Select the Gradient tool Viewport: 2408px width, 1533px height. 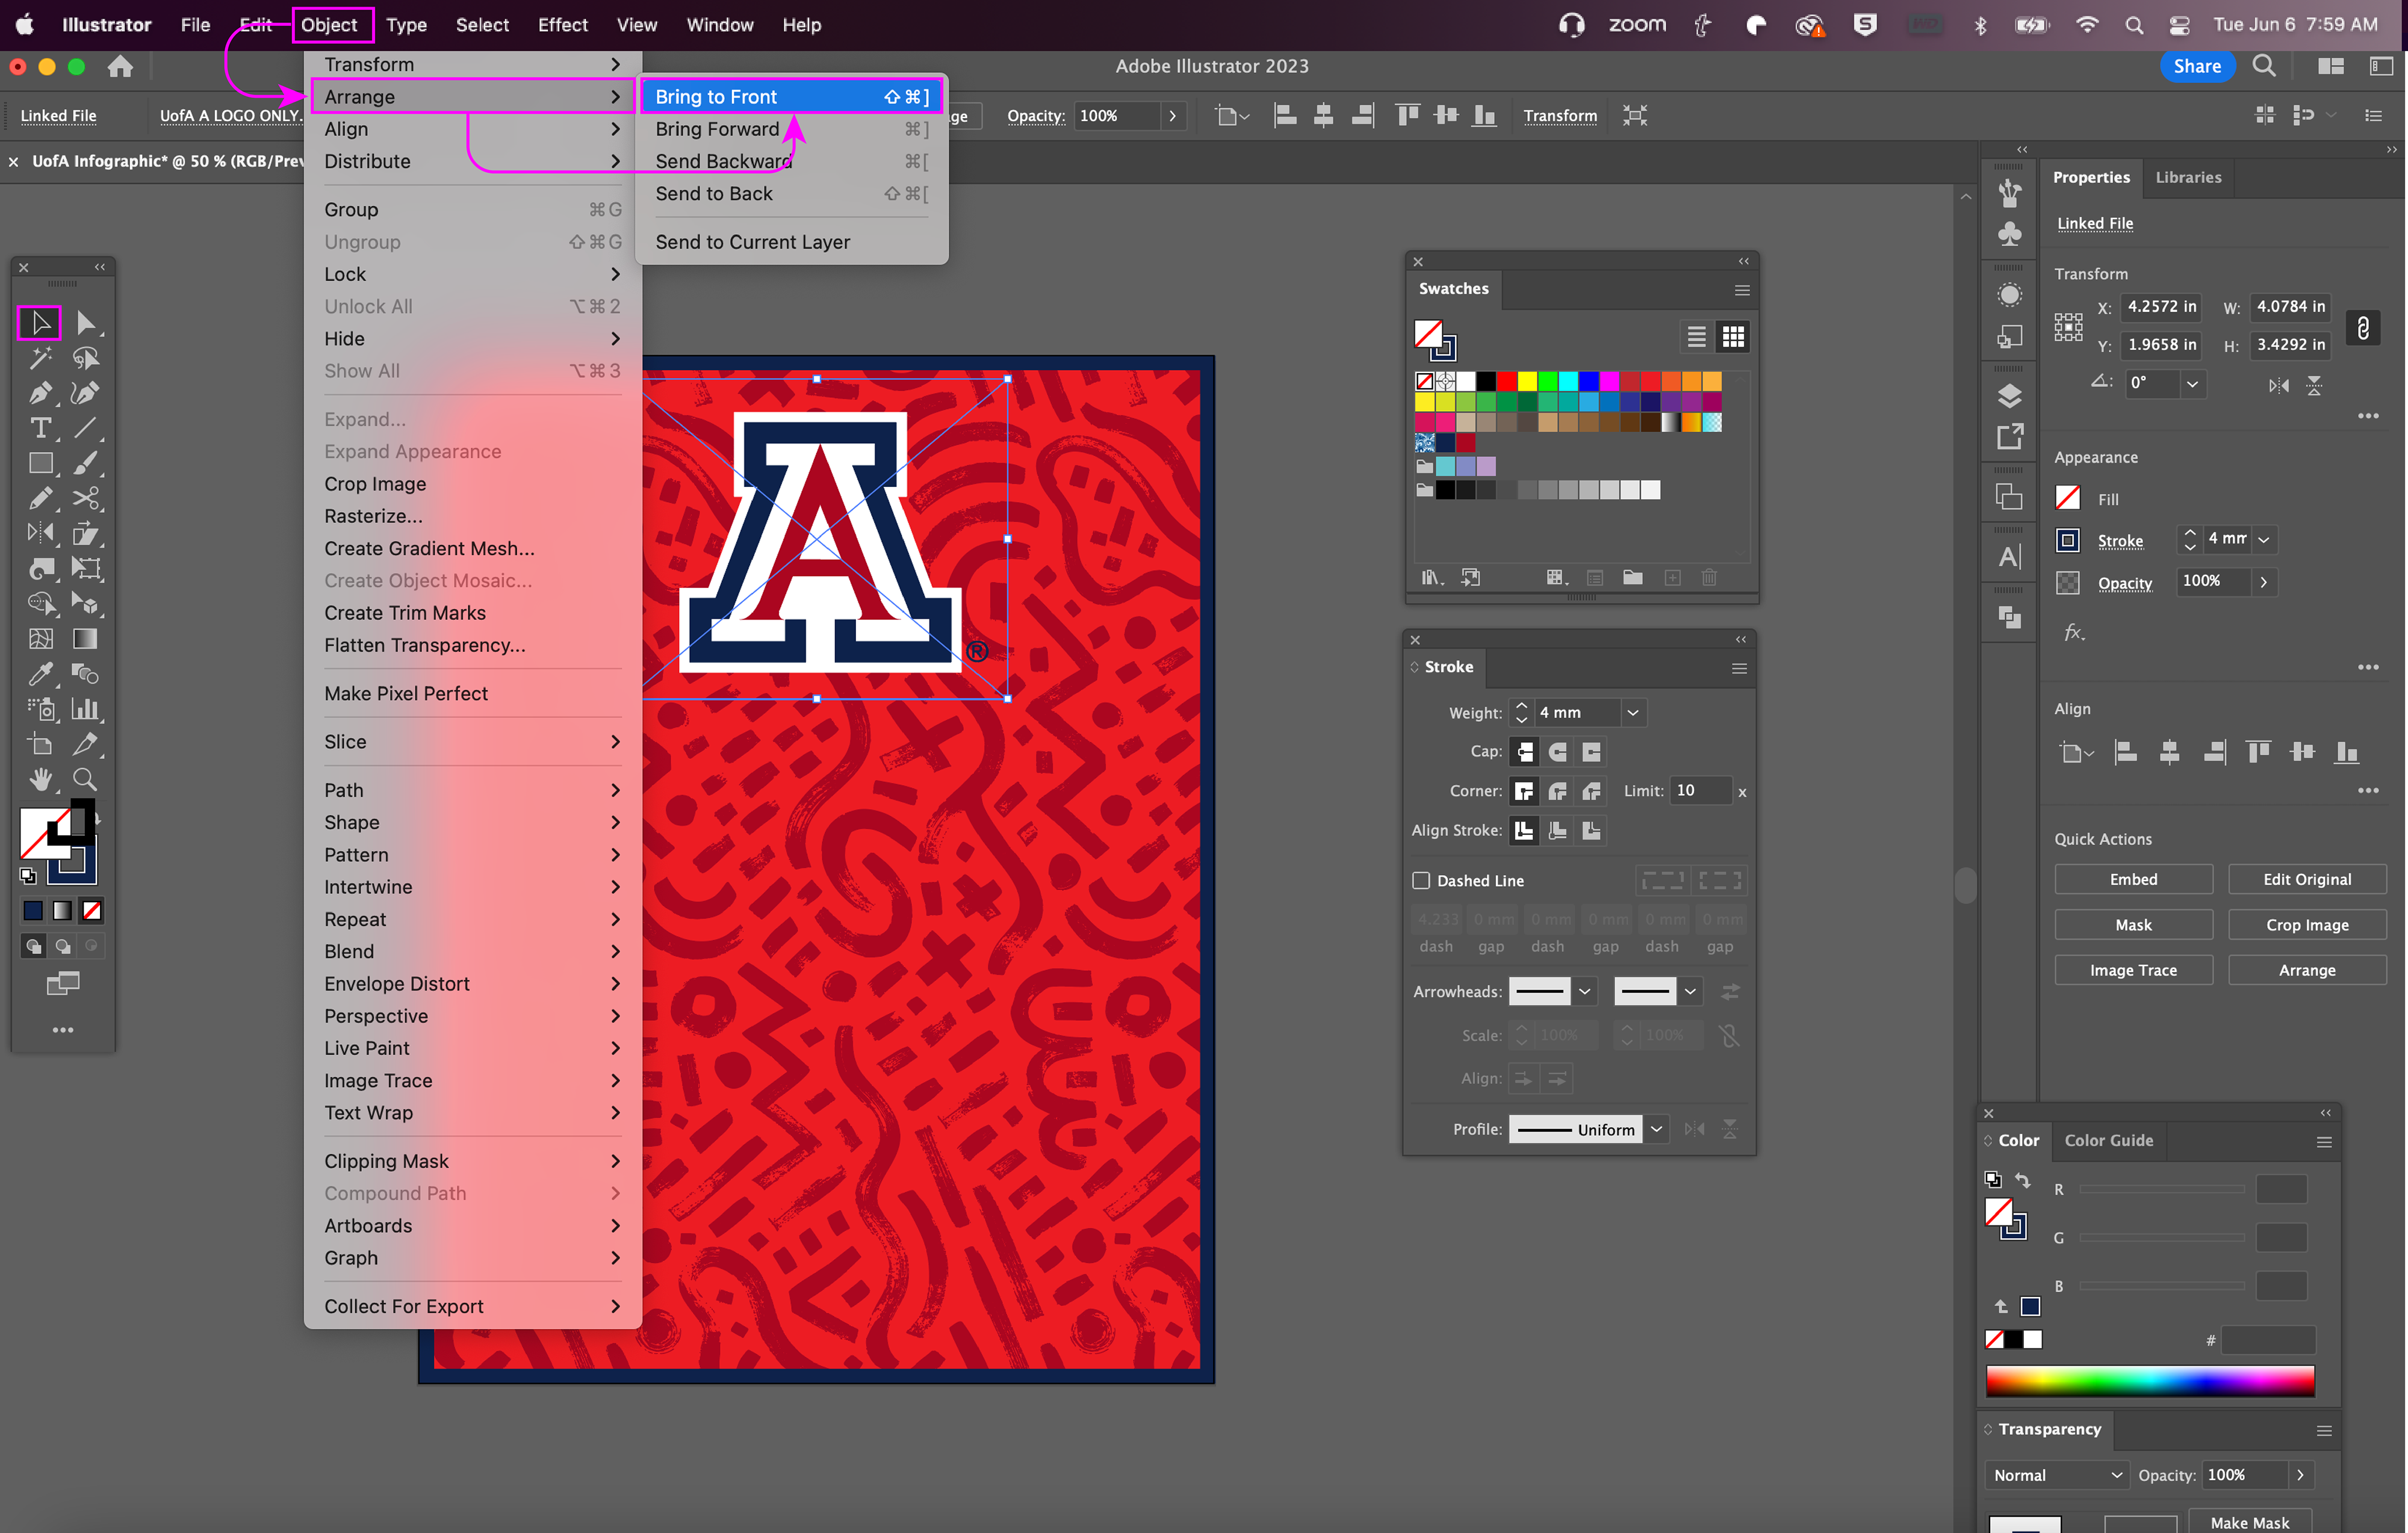tap(86, 638)
